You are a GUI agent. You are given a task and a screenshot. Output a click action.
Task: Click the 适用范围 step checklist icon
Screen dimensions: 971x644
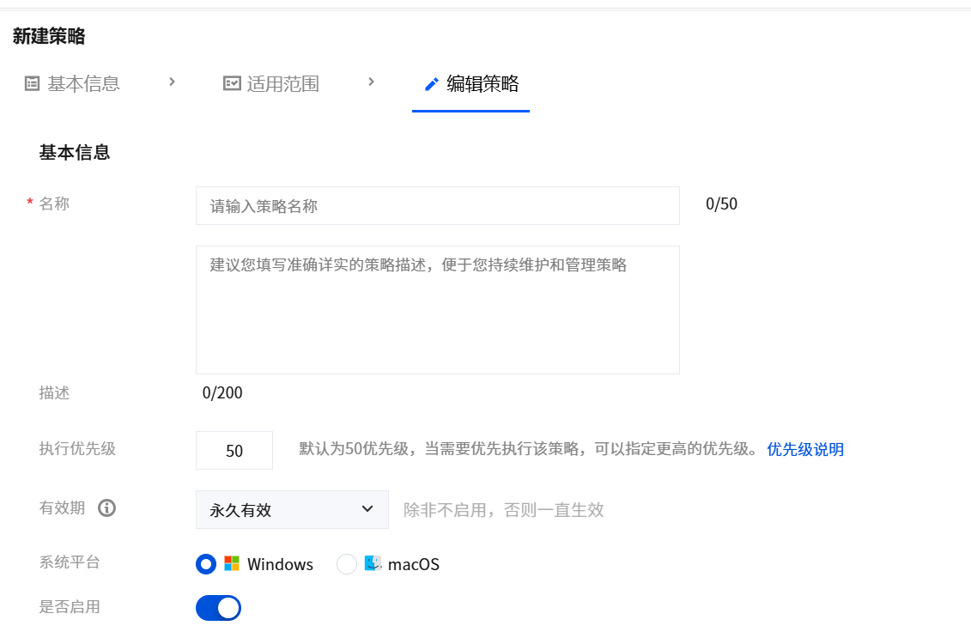[x=232, y=83]
